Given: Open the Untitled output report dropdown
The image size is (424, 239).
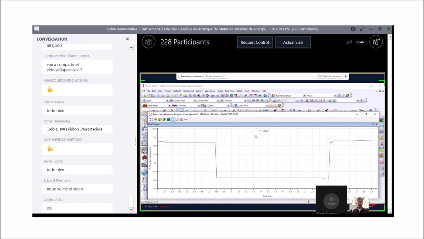Looking at the screenshot, I should pyautogui.click(x=199, y=106).
